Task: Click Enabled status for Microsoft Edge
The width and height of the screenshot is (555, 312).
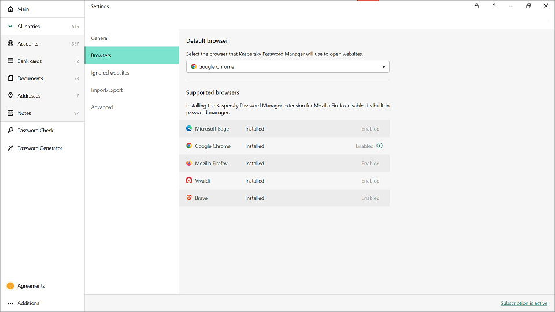Action: tap(370, 129)
